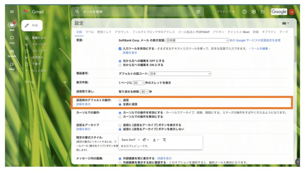Open the default country code dropdown
The image size is (305, 171).
[x=180, y=74]
